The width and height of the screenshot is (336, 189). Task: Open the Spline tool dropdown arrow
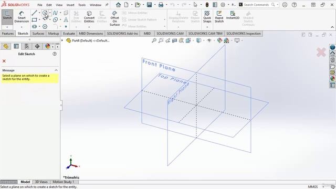tap(60, 13)
